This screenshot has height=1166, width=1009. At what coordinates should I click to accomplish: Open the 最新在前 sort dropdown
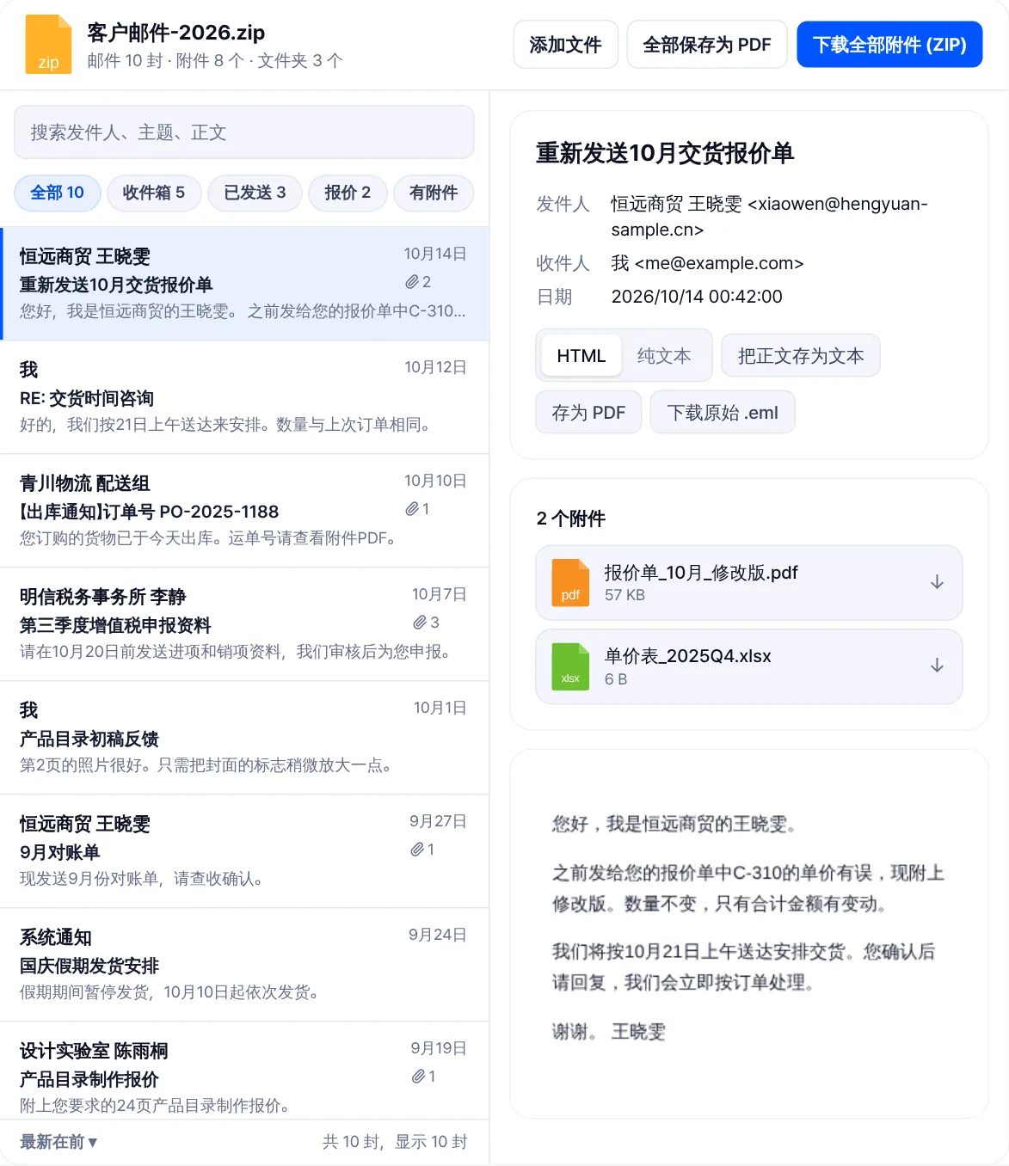pos(58,1142)
